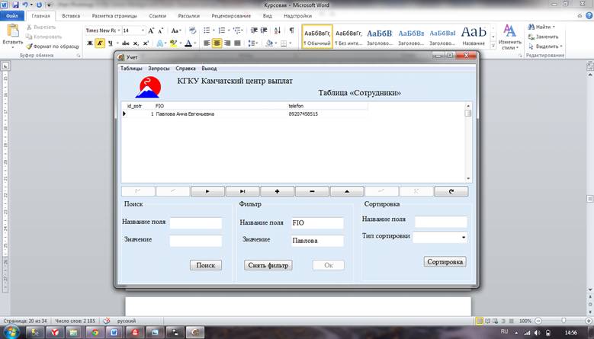Toggle bold (Ж) formatting
The image size is (594, 339).
(x=90, y=43)
